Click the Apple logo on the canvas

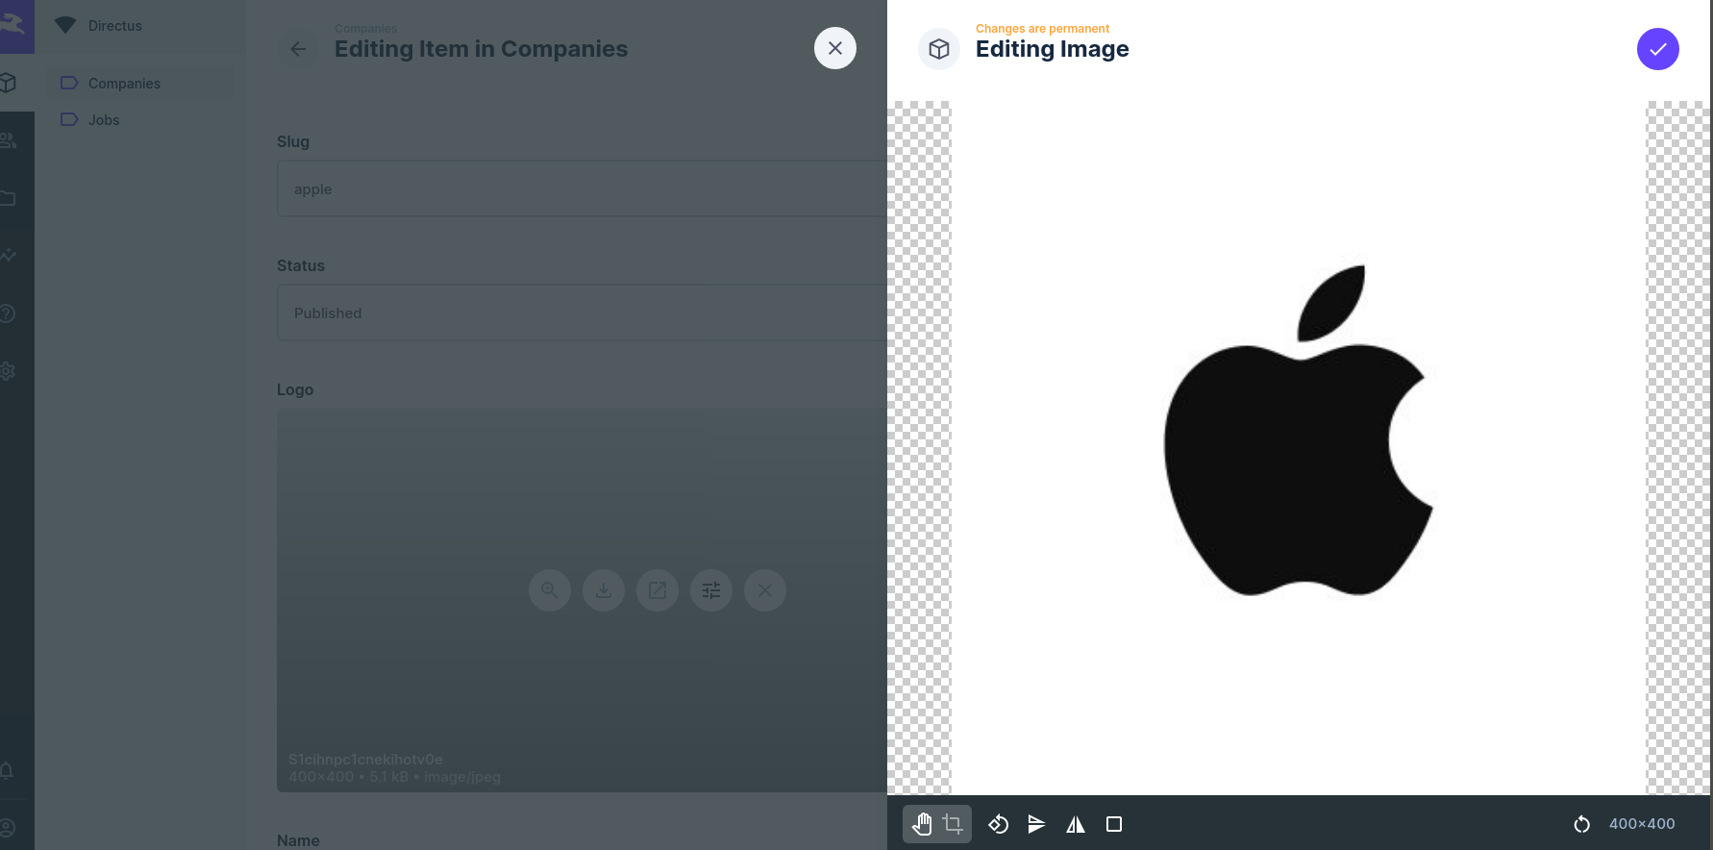pyautogui.click(x=1298, y=431)
